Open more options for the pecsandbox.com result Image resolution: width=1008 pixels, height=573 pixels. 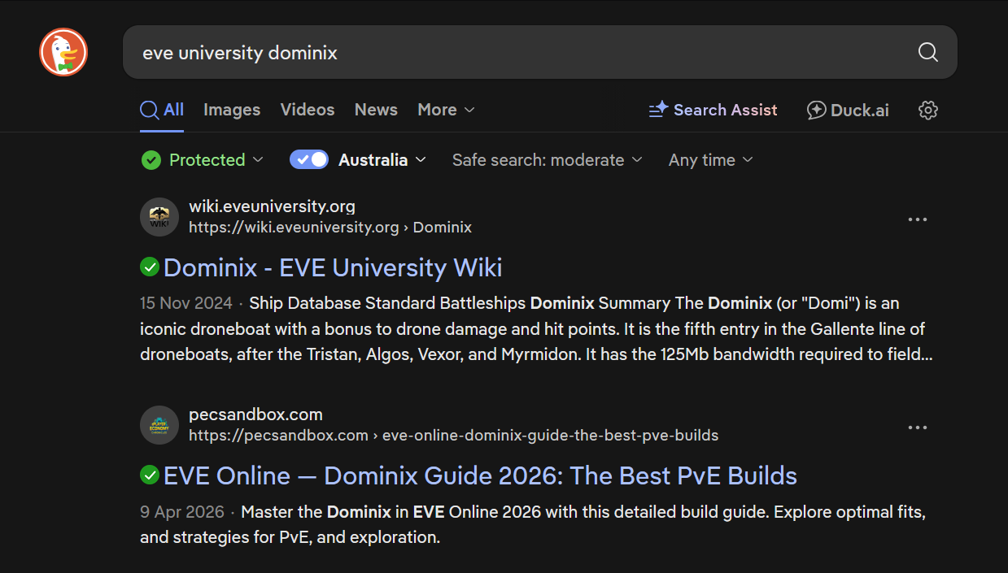click(x=918, y=428)
